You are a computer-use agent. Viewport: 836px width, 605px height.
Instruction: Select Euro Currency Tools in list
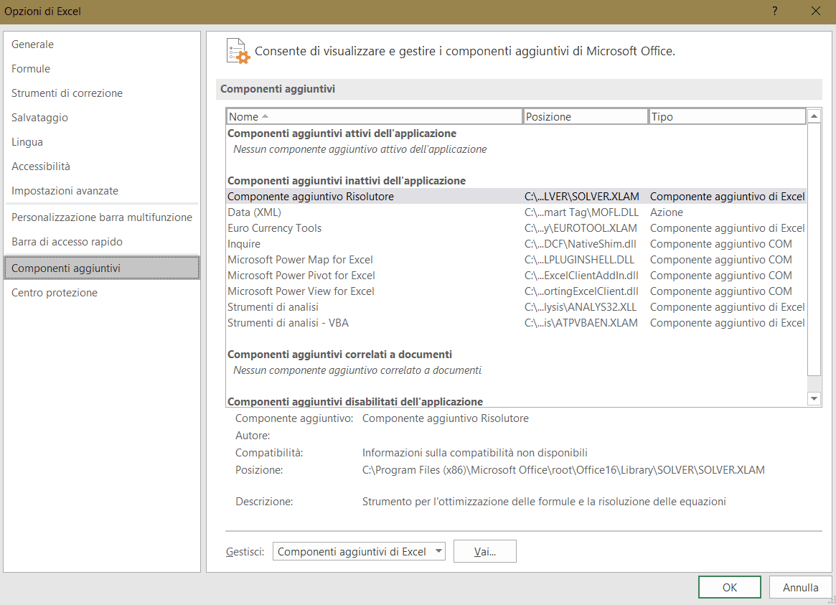(x=274, y=228)
